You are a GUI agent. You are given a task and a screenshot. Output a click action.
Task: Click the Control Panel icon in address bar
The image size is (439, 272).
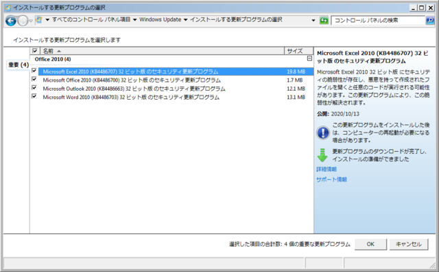(39, 20)
